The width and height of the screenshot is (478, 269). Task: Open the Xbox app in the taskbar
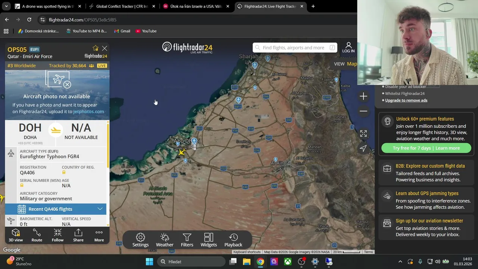[x=288, y=262]
